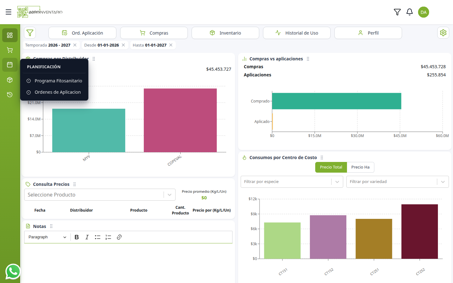Viewport: 453px width, 283px height.
Task: Grab the Compras vs aplicaciones drag handle
Action: pyautogui.click(x=308, y=59)
